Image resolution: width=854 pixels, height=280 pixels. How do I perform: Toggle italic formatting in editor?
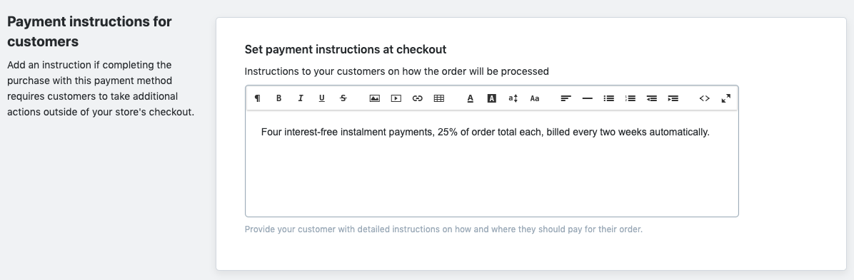click(x=300, y=98)
